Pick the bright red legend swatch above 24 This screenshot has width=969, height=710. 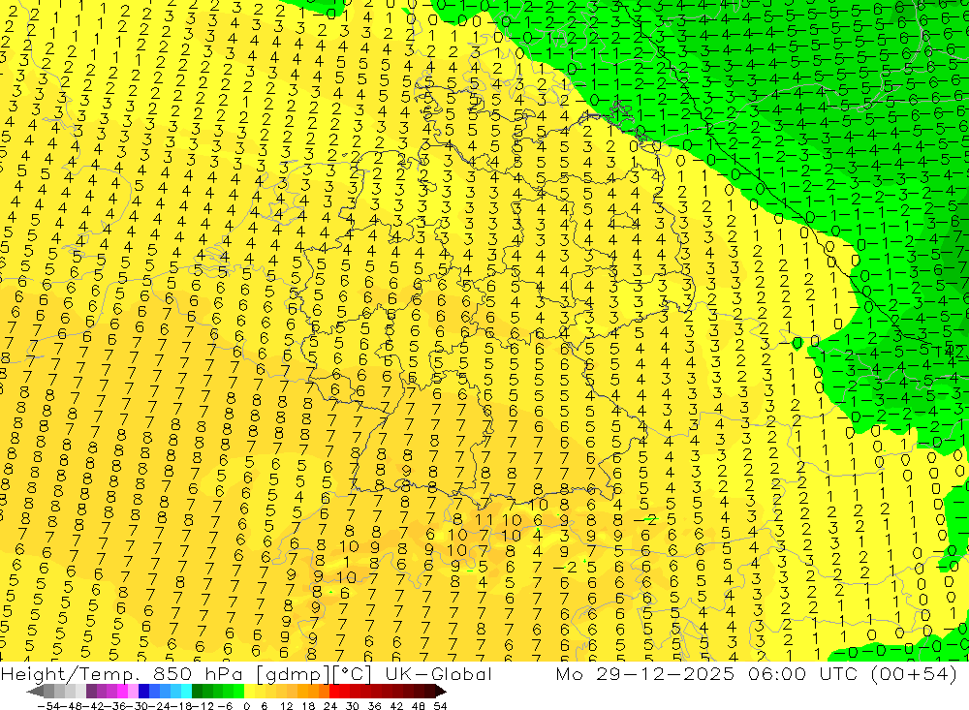334,691
